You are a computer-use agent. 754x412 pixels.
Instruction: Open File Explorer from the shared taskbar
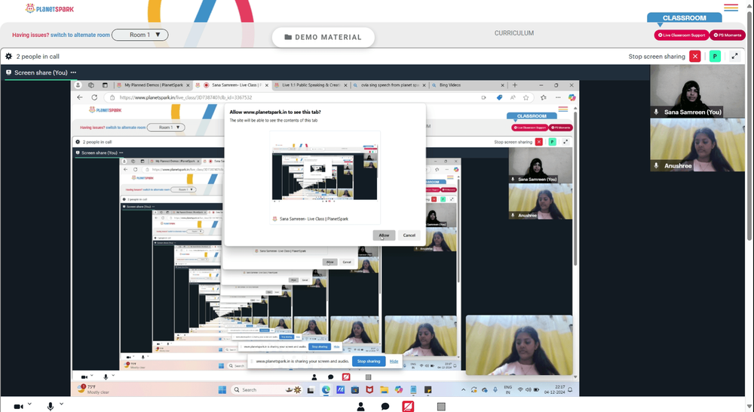click(384, 390)
